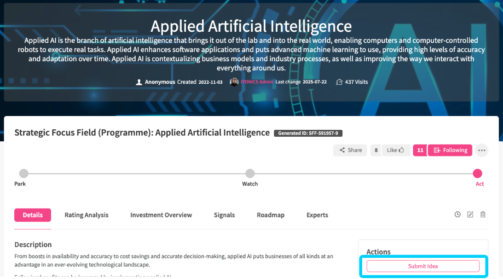Image resolution: width=503 pixels, height=279 pixels.
Task: Show the 8 likes count
Action: click(x=376, y=150)
